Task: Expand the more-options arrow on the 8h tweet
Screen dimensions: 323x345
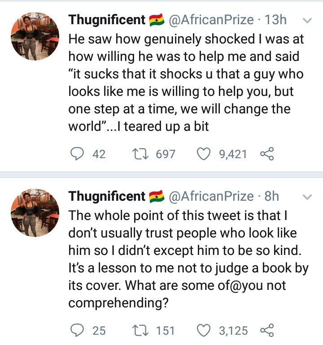Action: pyautogui.click(x=307, y=197)
